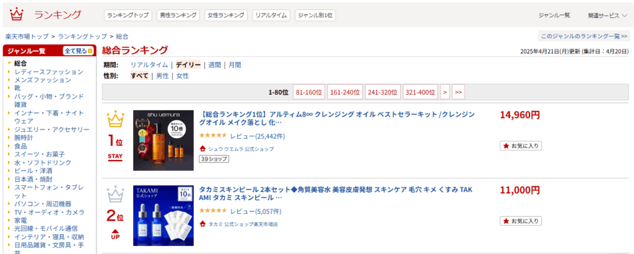The image size is (634, 254).
Task: Go to ranks 161-240位 page
Action: pos(345,92)
